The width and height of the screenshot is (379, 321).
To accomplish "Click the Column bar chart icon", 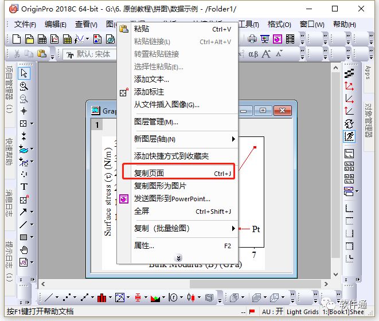I will tap(101, 297).
